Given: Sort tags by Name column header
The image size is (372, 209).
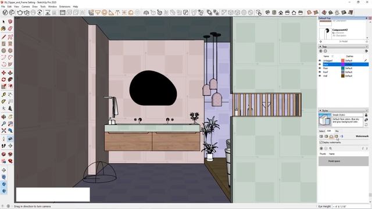Looking at the screenshot, I should [327, 56].
